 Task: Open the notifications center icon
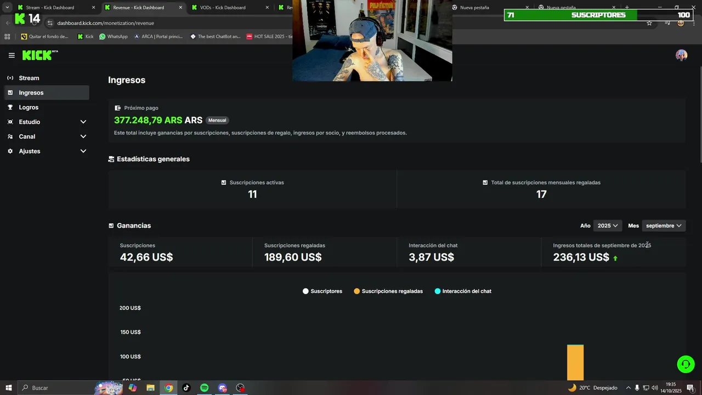690,388
